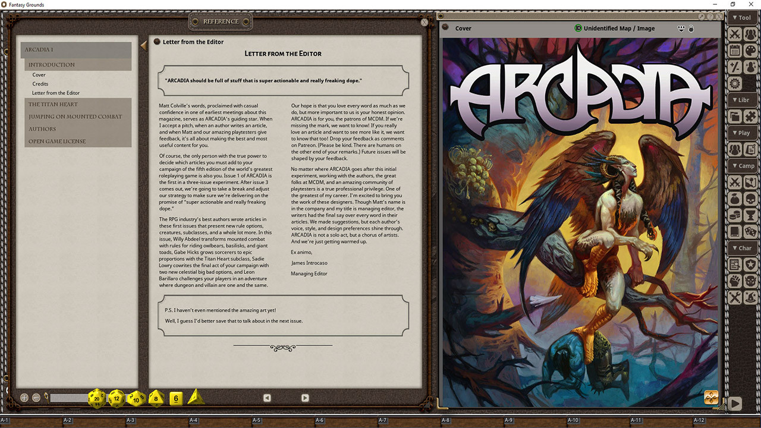Screen dimensions: 761x428
Task: Go to the next reference page
Action: [305, 398]
